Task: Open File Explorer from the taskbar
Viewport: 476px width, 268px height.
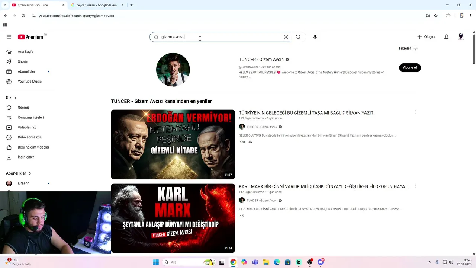Action: click(x=266, y=262)
